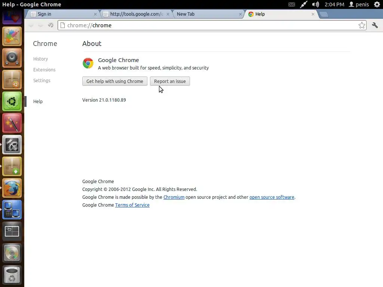Open Chrome's wrench settings menu
This screenshot has height=287, width=383.
[x=375, y=25]
